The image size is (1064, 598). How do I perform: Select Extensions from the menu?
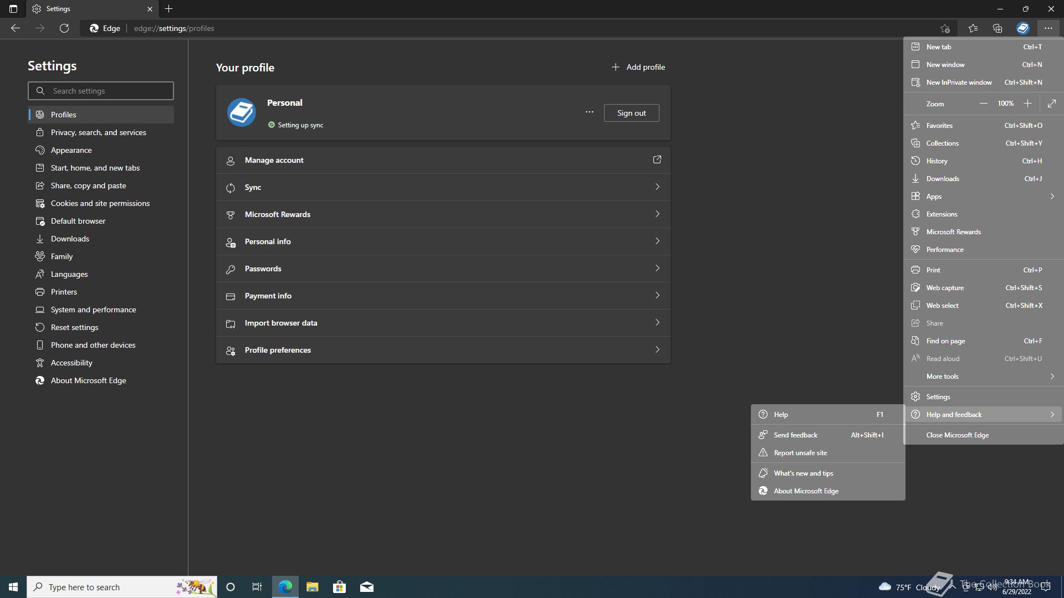coord(984,214)
